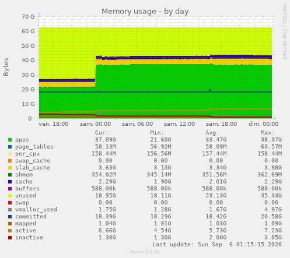Click apps current value 37.09G
Viewport: 290px width, 258px height.
(x=106, y=140)
